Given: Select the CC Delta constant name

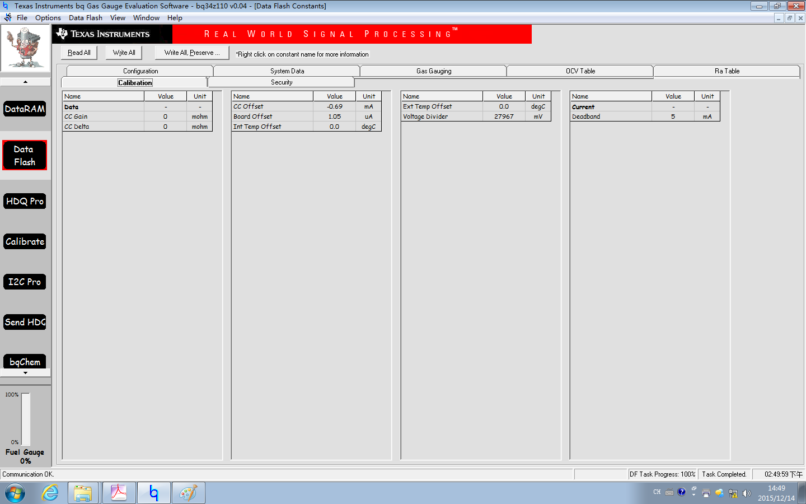Looking at the screenshot, I should pos(77,127).
